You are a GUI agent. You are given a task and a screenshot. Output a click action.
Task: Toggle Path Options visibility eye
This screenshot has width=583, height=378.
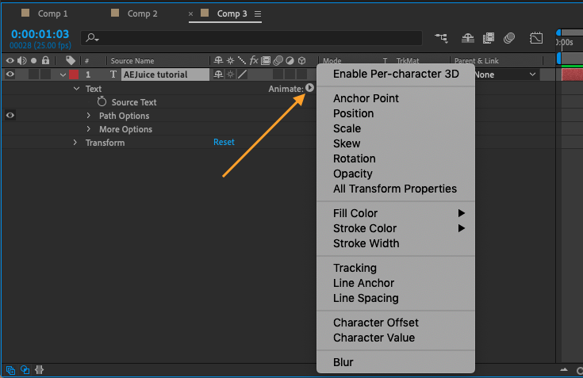(x=10, y=116)
